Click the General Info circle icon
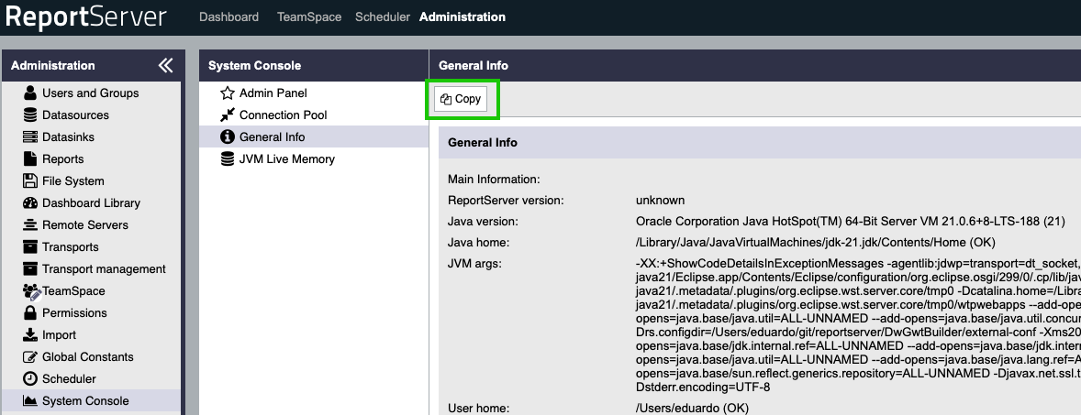The height and width of the screenshot is (415, 1081). [x=228, y=137]
